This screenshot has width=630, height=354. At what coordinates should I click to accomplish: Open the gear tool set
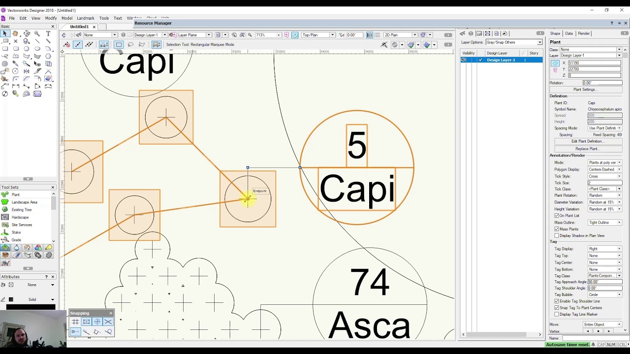(x=49, y=255)
